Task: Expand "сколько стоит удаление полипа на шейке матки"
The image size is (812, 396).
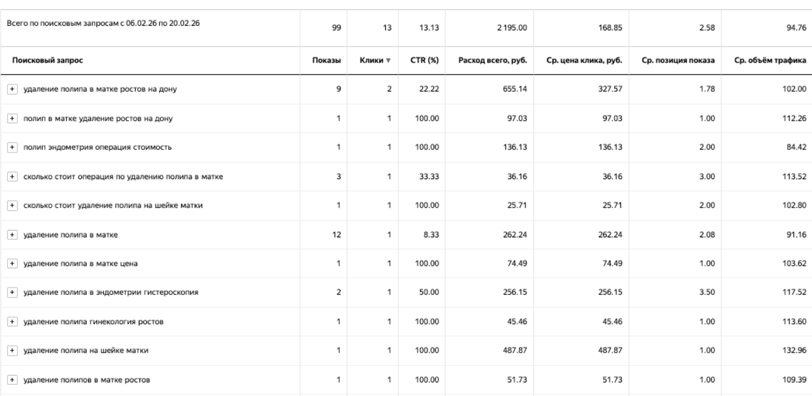Action: coord(12,206)
